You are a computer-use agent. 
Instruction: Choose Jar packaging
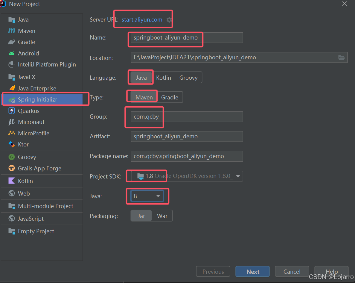click(x=141, y=216)
